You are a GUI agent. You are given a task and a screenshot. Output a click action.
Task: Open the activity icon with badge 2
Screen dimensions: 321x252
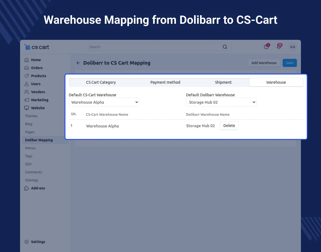(266, 47)
